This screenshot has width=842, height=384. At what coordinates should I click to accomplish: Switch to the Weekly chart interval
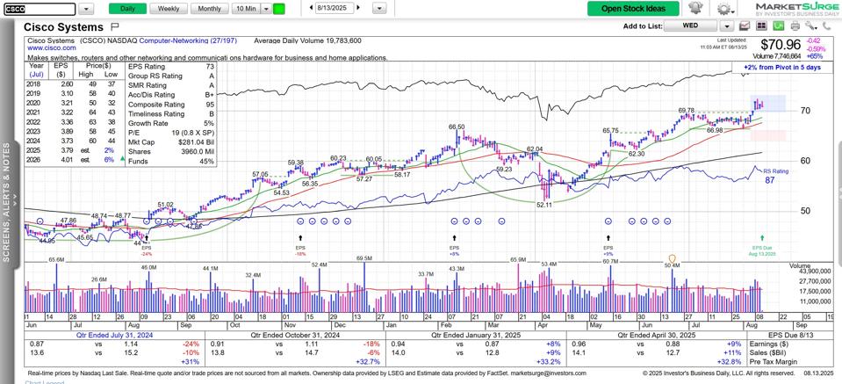[169, 9]
